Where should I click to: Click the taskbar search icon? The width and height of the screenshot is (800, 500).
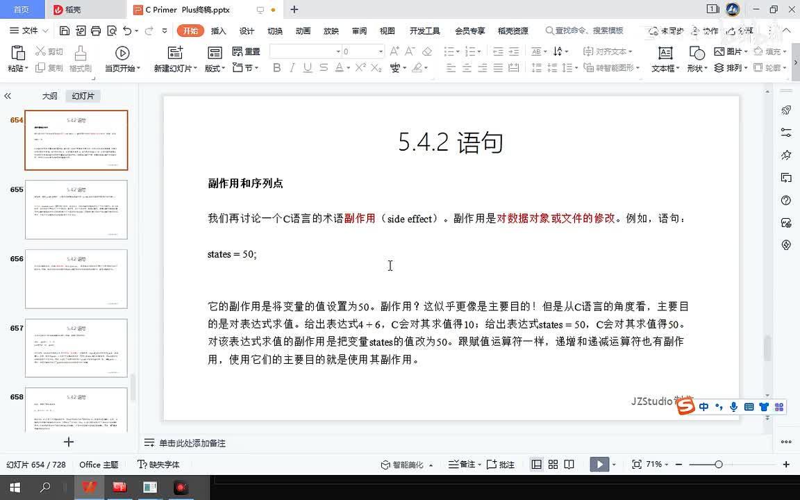click(x=45, y=487)
